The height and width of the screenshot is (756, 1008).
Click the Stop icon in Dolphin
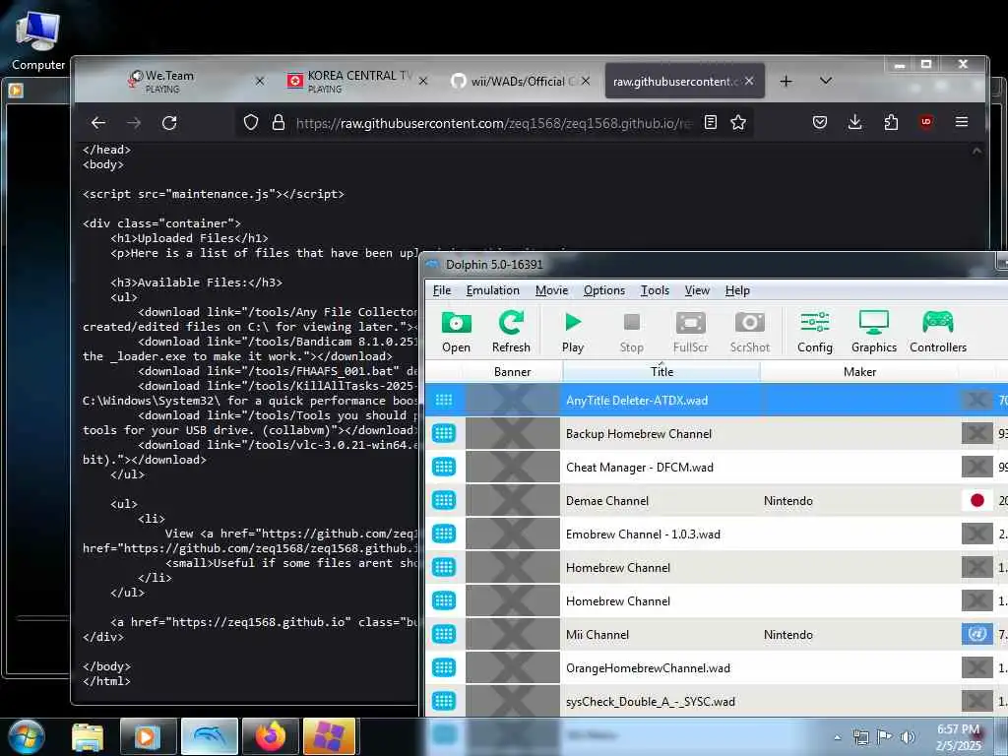[631, 331]
